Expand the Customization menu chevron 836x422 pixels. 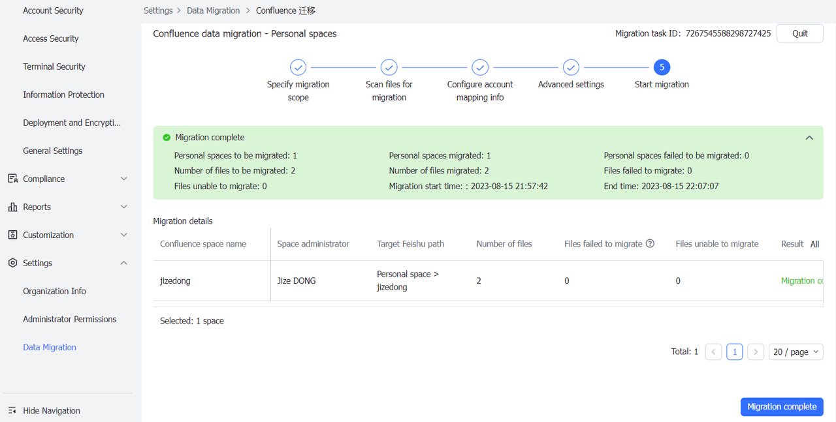(x=124, y=235)
